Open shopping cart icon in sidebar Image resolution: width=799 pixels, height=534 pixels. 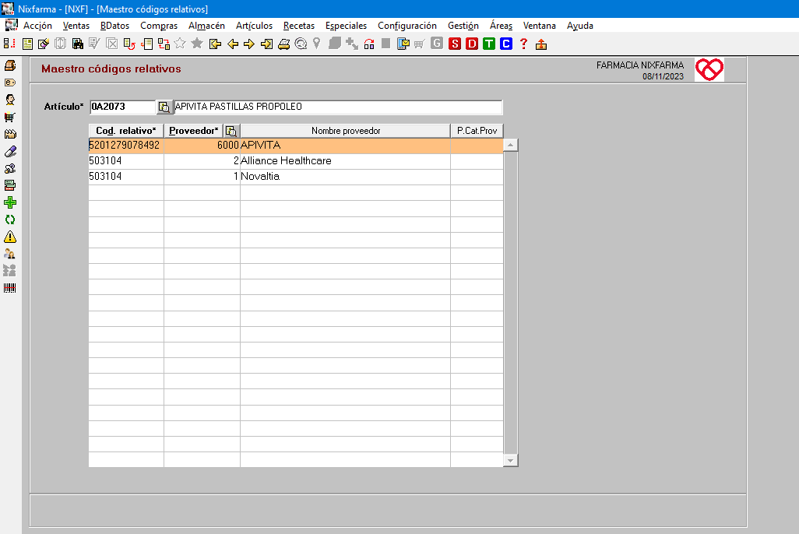coord(9,118)
